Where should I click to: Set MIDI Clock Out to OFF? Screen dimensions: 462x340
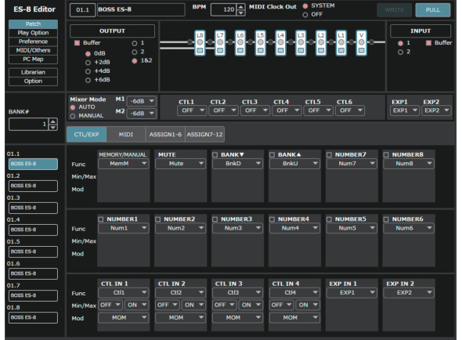(x=305, y=15)
